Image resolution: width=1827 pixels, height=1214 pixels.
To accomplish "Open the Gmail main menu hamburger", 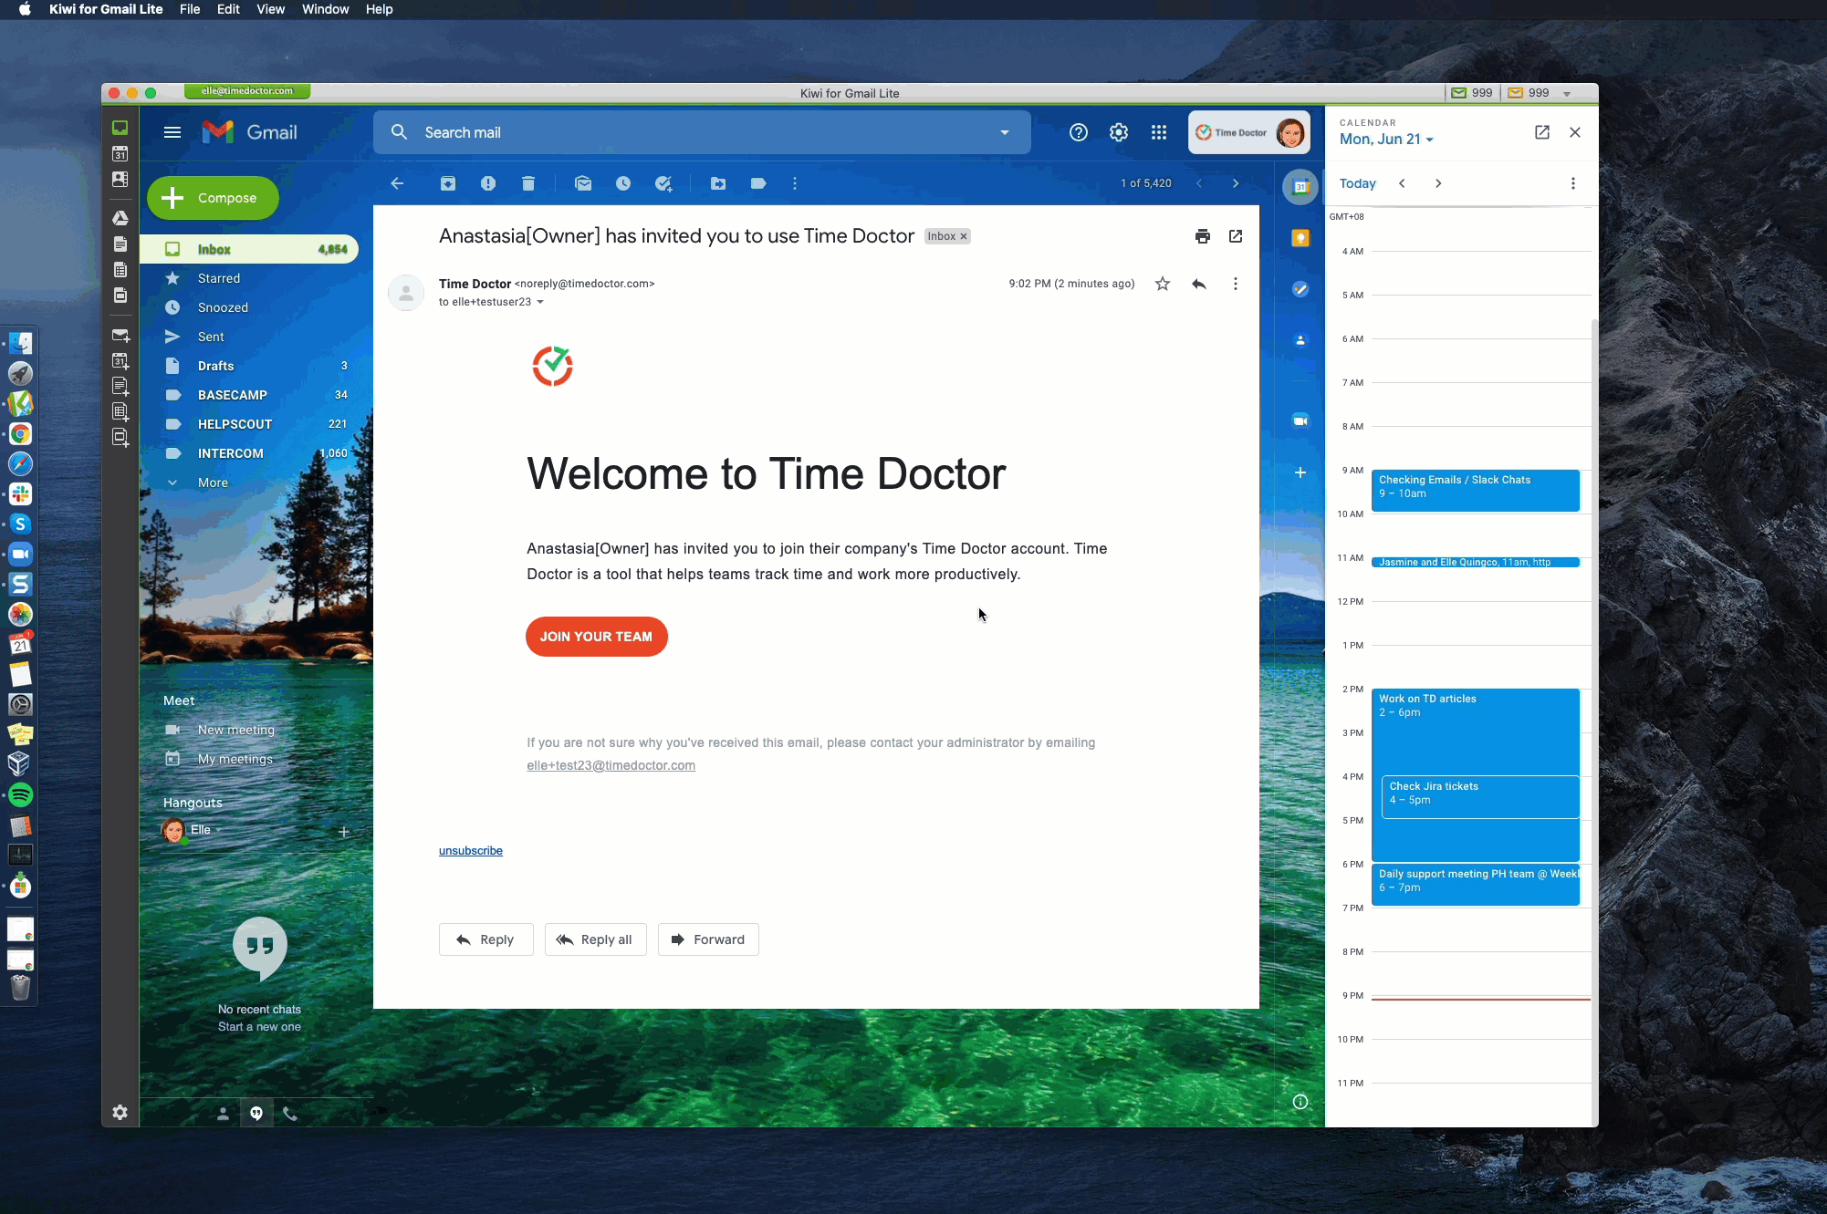I will [x=172, y=132].
